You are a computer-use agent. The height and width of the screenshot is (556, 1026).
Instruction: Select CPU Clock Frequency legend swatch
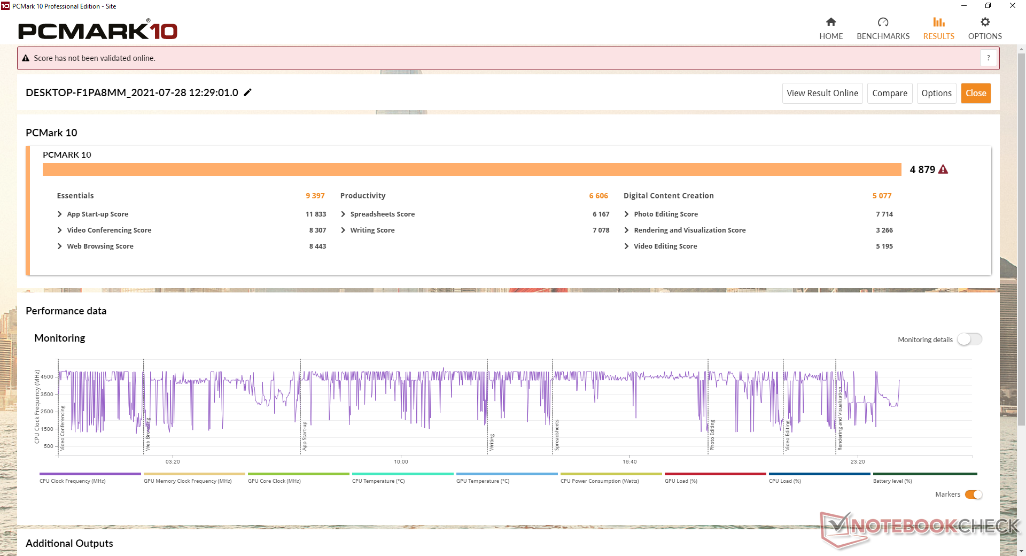[90, 474]
